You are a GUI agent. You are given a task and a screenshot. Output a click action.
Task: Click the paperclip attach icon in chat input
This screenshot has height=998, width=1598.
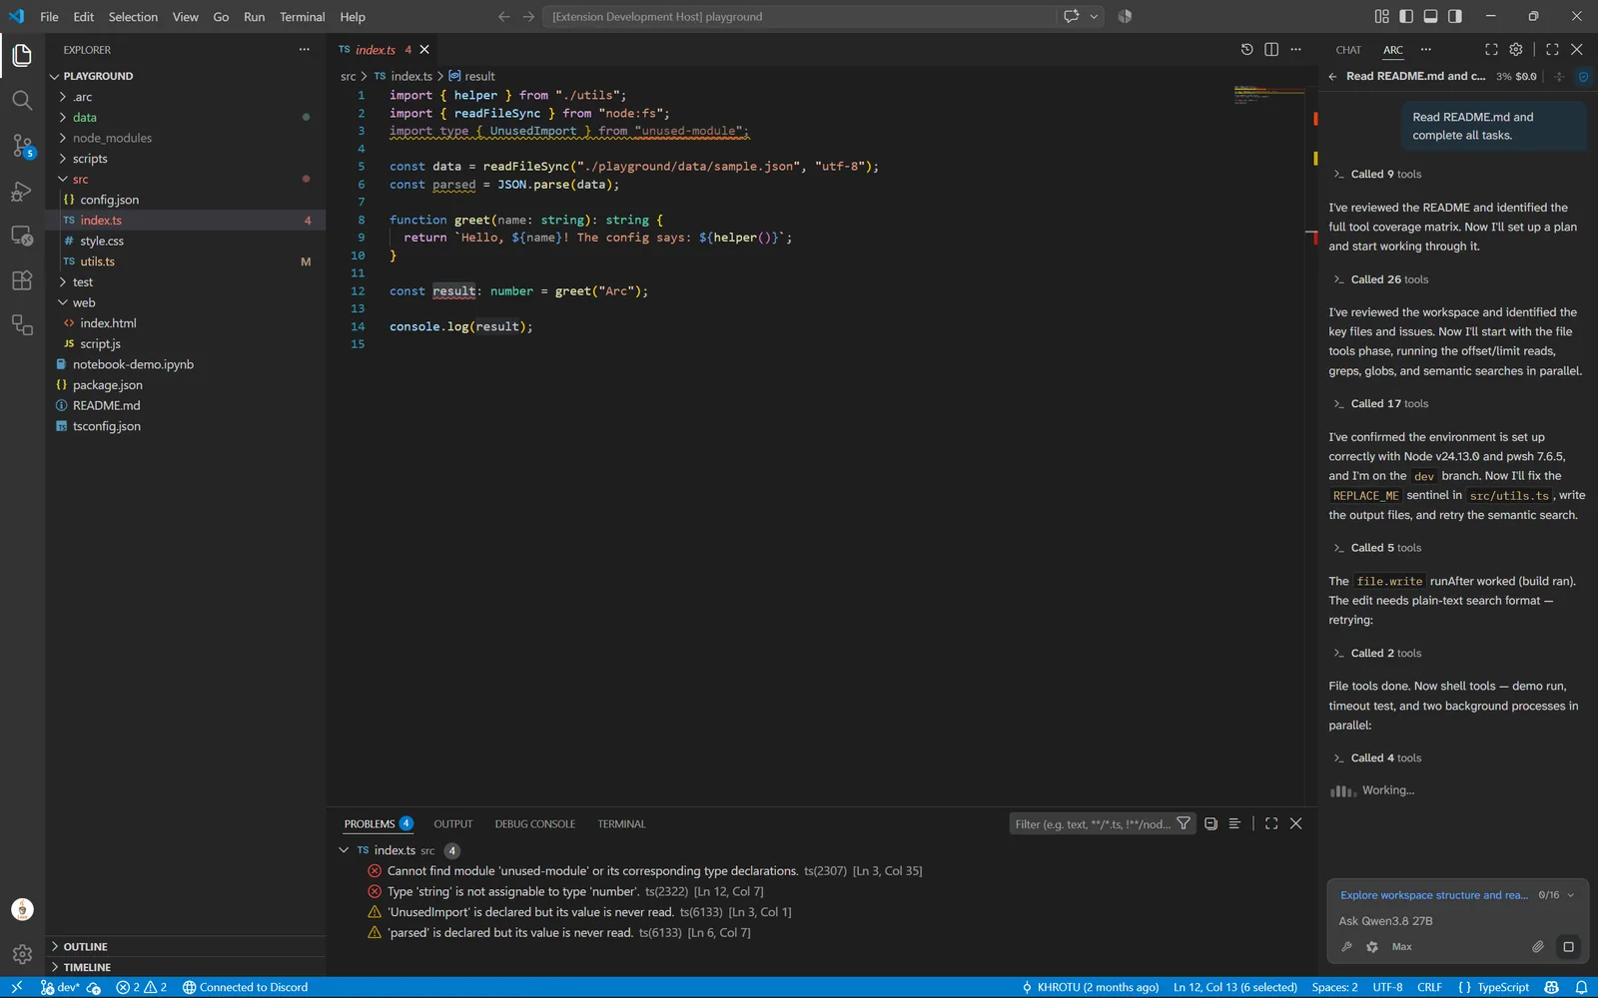[x=1538, y=946]
